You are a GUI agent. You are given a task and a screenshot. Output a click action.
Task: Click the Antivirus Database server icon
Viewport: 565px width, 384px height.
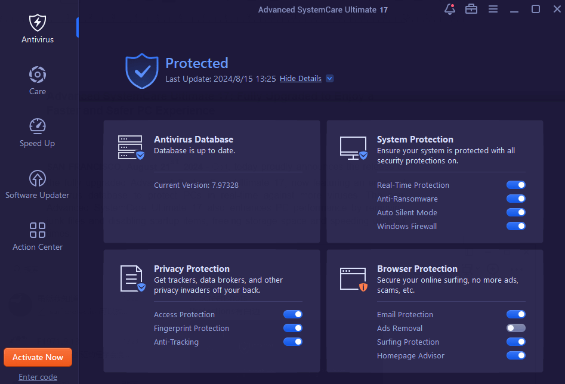click(x=131, y=147)
